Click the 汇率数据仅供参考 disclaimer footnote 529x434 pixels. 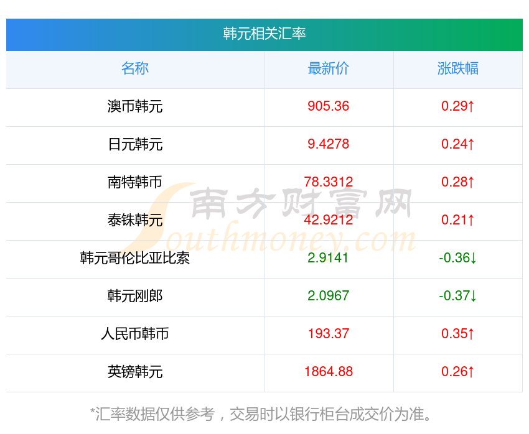point(261,414)
